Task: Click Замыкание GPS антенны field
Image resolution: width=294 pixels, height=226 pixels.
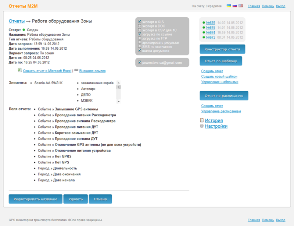Action: point(76,109)
